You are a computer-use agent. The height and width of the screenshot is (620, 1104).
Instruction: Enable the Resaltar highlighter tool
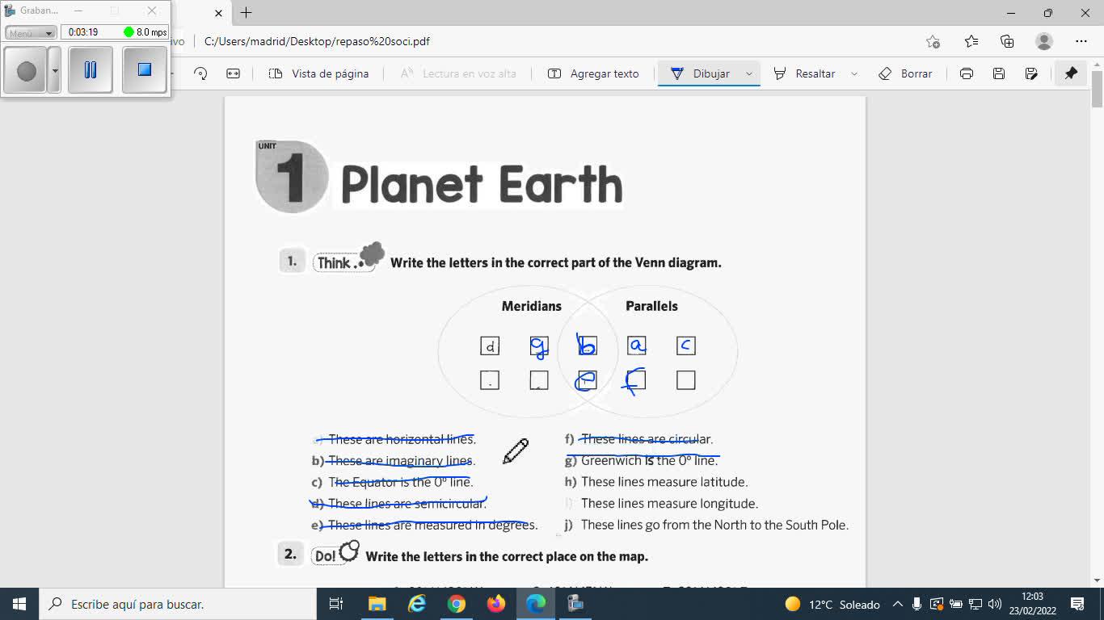804,73
